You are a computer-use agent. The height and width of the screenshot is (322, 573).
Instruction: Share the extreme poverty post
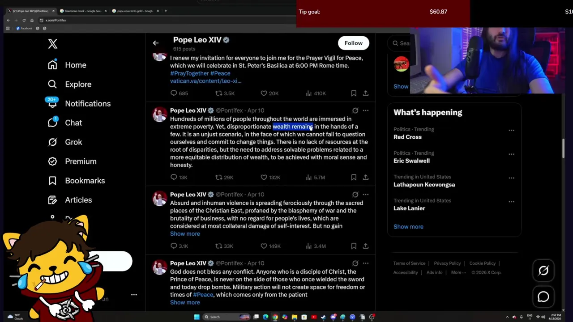(366, 177)
